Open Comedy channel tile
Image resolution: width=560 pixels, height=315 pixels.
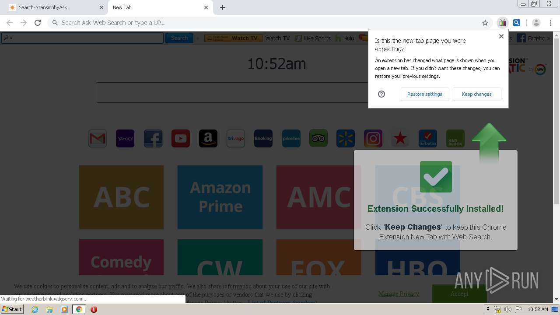pyautogui.click(x=122, y=257)
